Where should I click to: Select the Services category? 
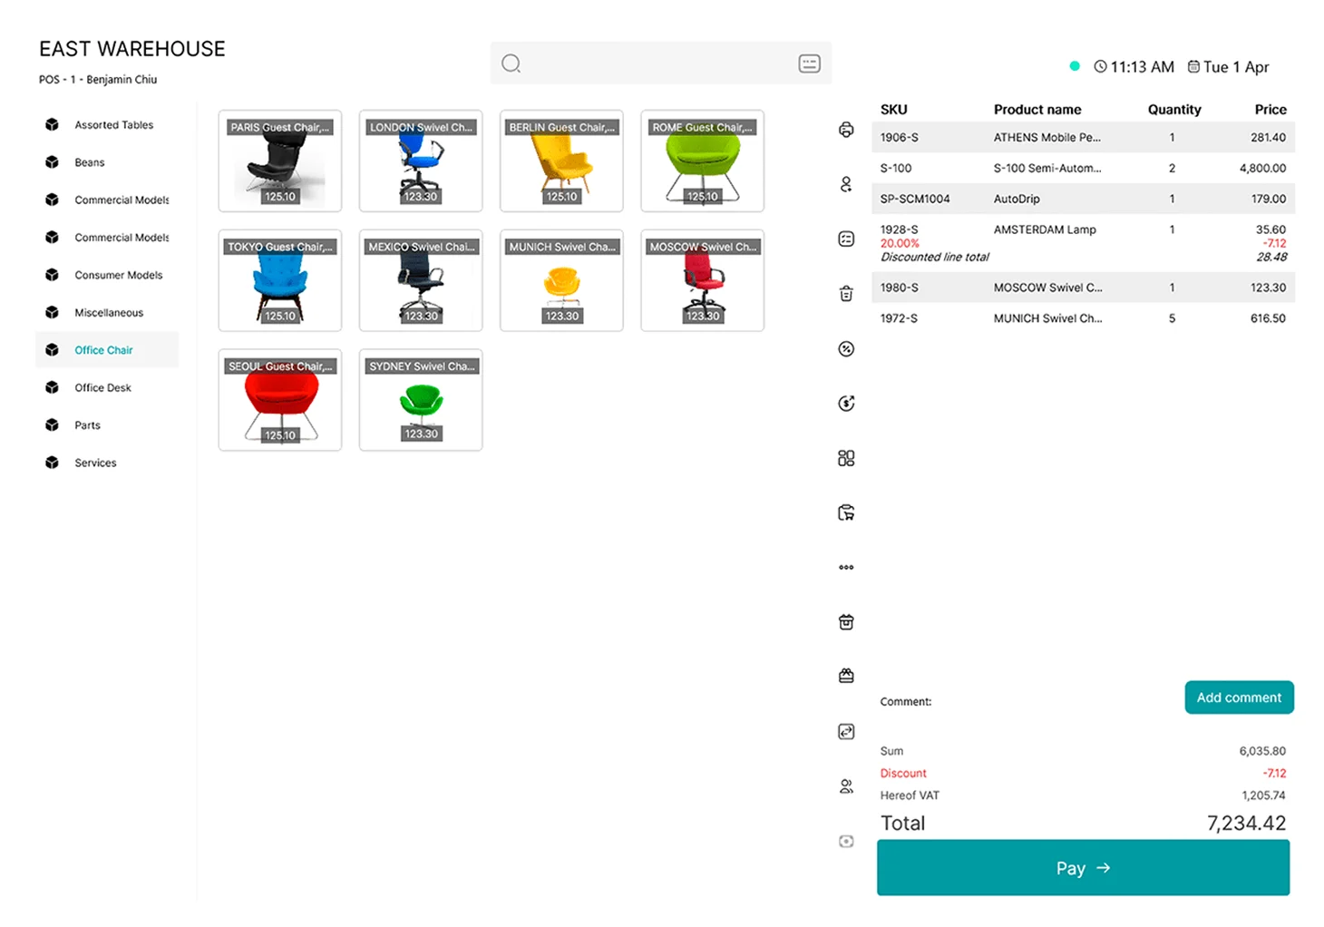[107, 463]
